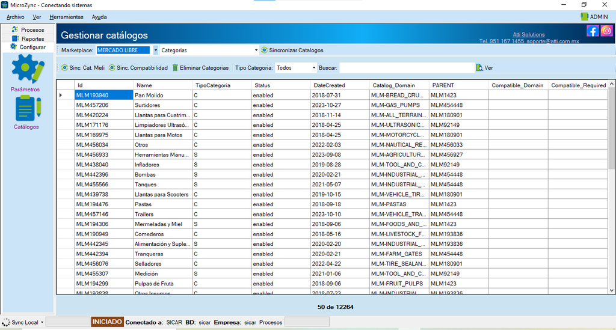Click the Procesos sidebar icon
616x330 pixels.
tap(15, 29)
